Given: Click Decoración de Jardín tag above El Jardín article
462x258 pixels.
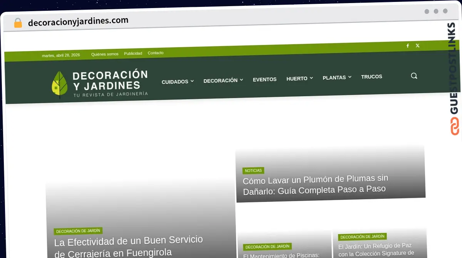Looking at the screenshot, I should pos(362,237).
